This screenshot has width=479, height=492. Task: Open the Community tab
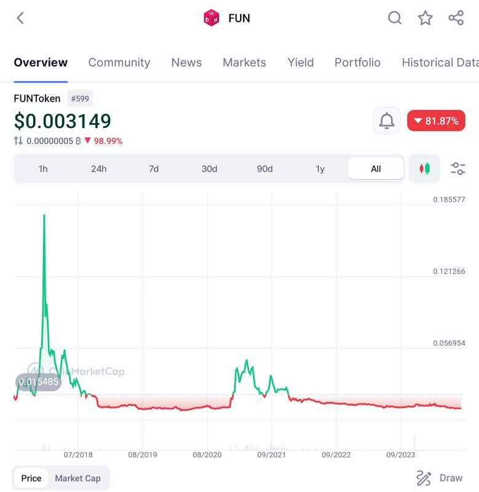coord(119,63)
